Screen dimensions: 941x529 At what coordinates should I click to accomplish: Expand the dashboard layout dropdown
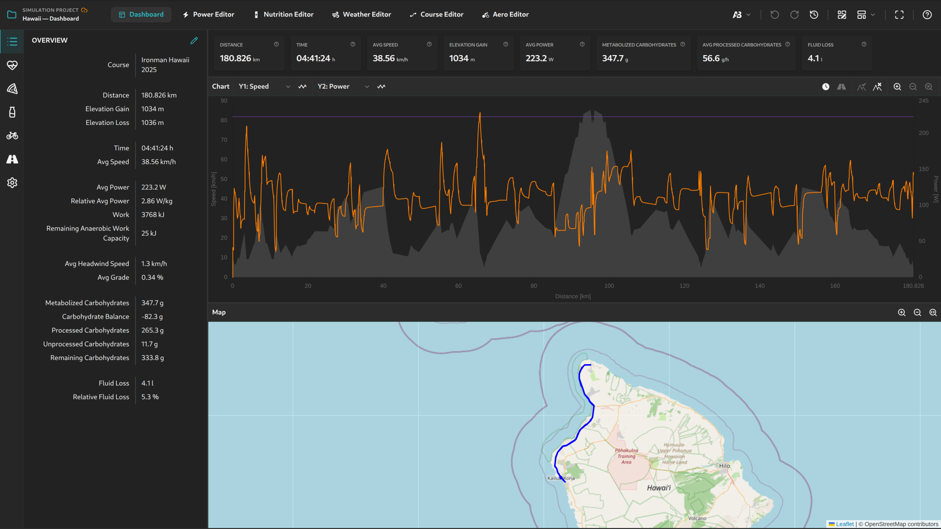(x=866, y=15)
